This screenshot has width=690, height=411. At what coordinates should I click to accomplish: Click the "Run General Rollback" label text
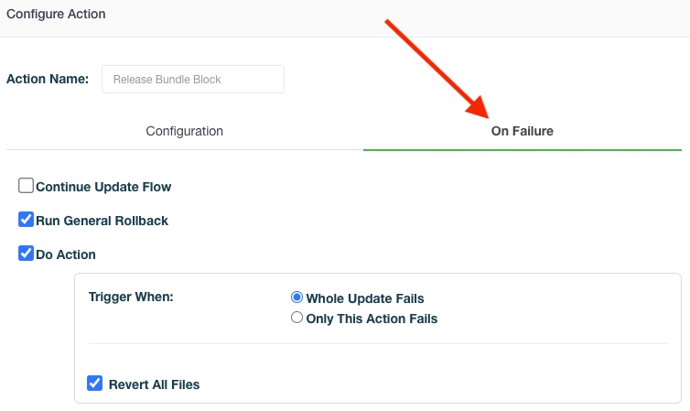pyautogui.click(x=102, y=221)
